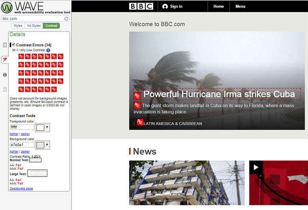
Task: Click the Desaturate page link
Action: [21, 189]
